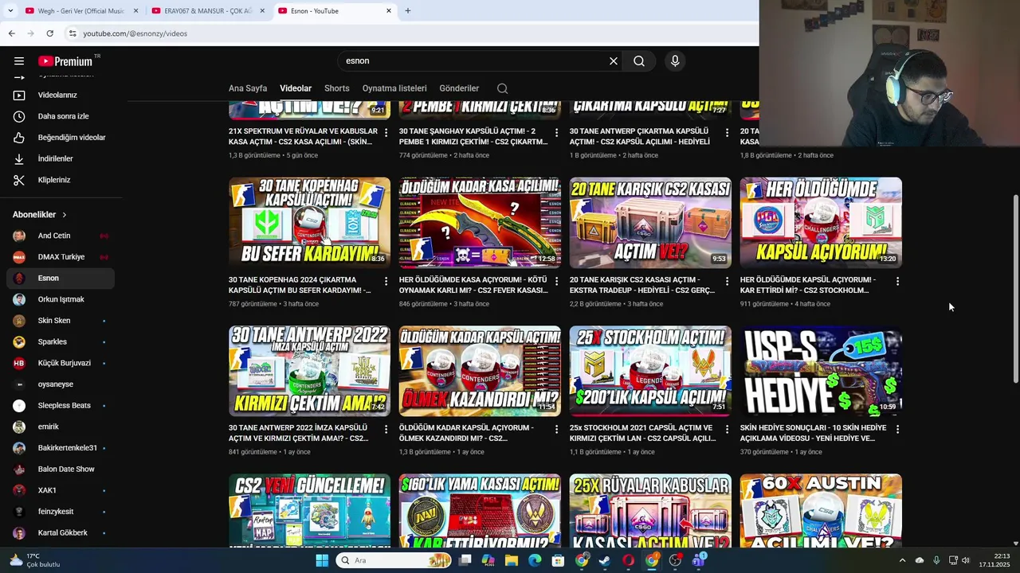Viewport: 1020px width, 573px height.
Task: Play the Öldüğüm Kadar Kasa Açılımı thumbnail
Action: [x=480, y=222]
